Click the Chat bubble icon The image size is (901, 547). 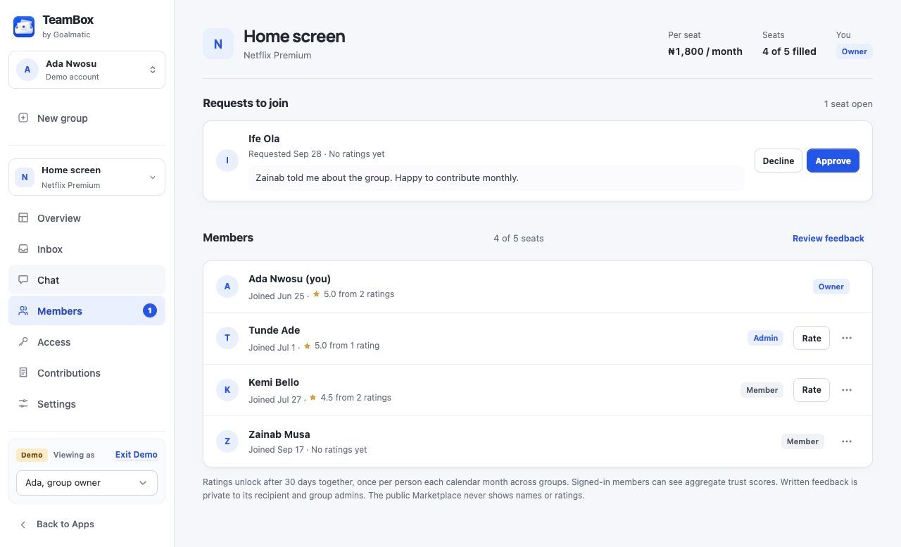click(x=23, y=280)
